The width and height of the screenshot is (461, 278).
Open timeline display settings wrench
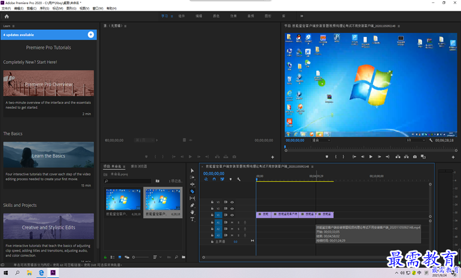coord(239,179)
